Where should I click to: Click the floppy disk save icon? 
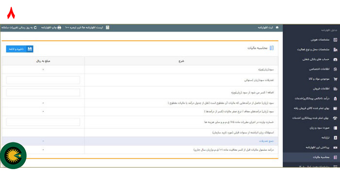30,49
